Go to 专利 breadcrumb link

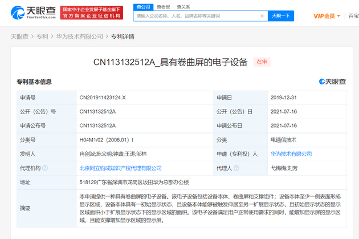tap(42, 37)
